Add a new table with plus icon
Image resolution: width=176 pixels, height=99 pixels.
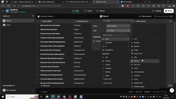coord(33,16)
